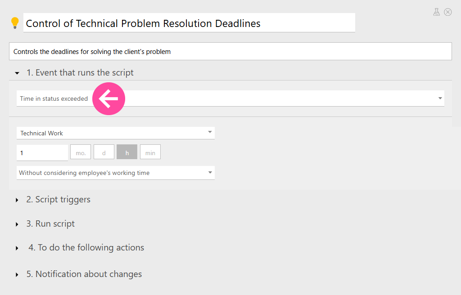This screenshot has height=295, width=461.
Task: Expand the Run script section
Action: pyautogui.click(x=17, y=223)
